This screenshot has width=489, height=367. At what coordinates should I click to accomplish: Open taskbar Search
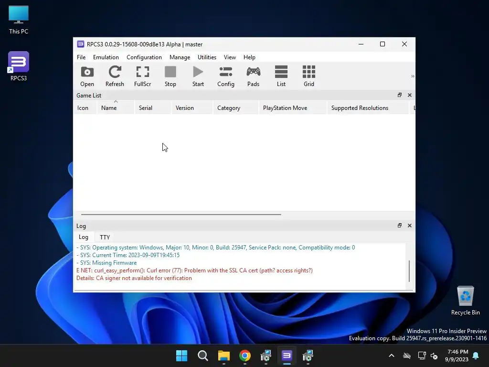coord(202,356)
